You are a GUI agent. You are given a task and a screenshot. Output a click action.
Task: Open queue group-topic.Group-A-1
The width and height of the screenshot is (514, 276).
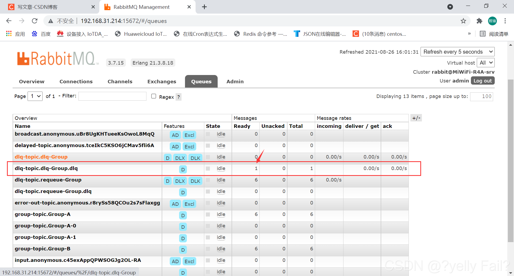45,237
